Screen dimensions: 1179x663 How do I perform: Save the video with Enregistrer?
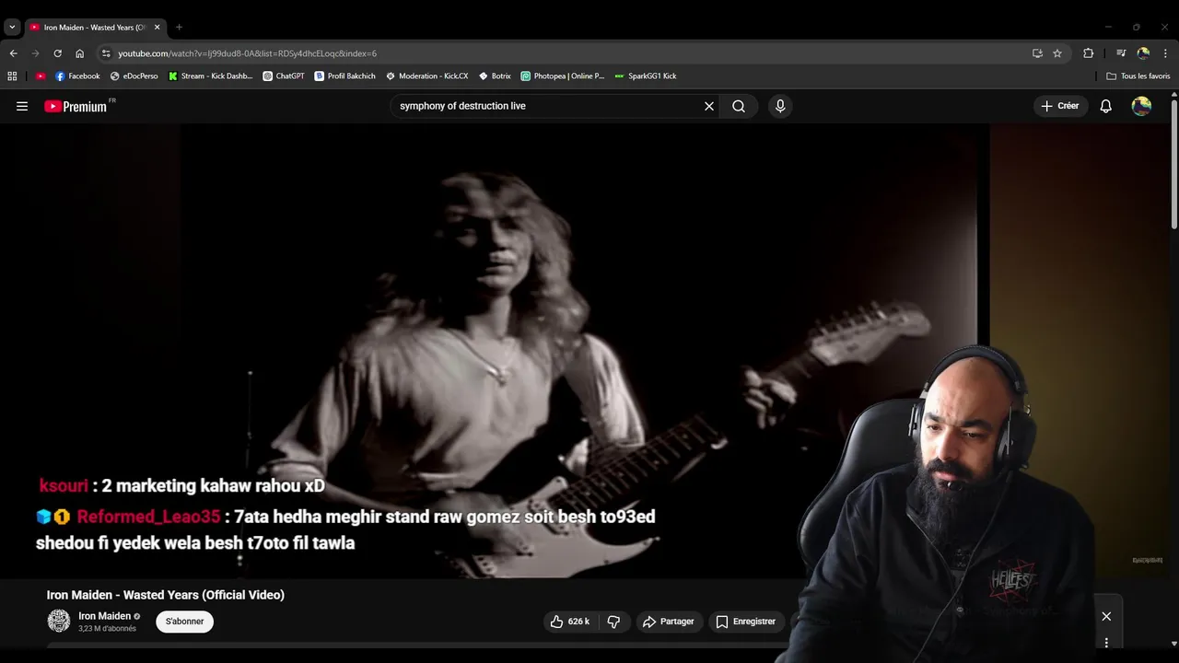[x=746, y=622]
